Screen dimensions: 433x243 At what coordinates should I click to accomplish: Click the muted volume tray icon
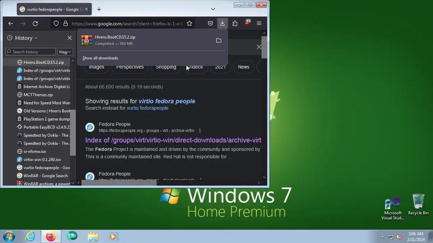click(399, 237)
